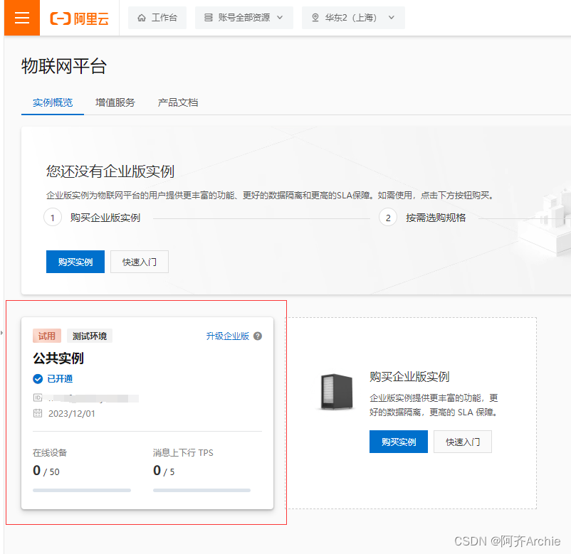
Task: Click the 测试环境 tag
Action: pos(90,336)
